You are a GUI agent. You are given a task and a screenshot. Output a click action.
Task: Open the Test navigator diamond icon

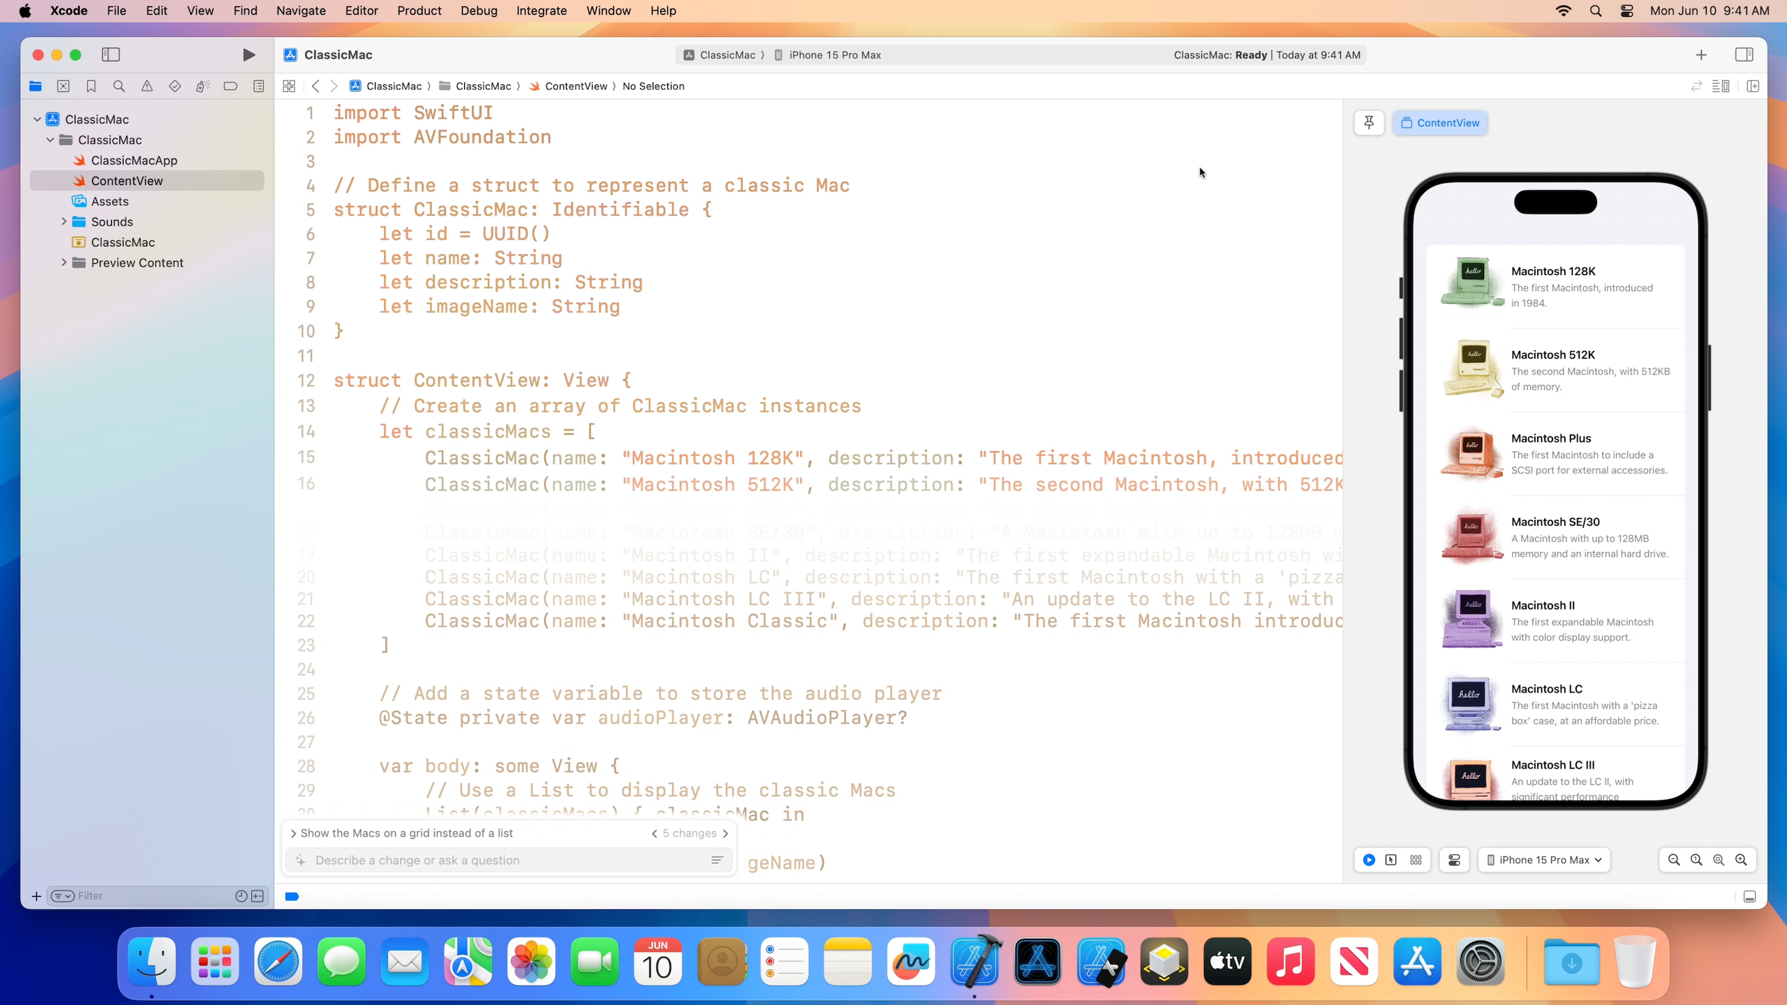point(175,86)
